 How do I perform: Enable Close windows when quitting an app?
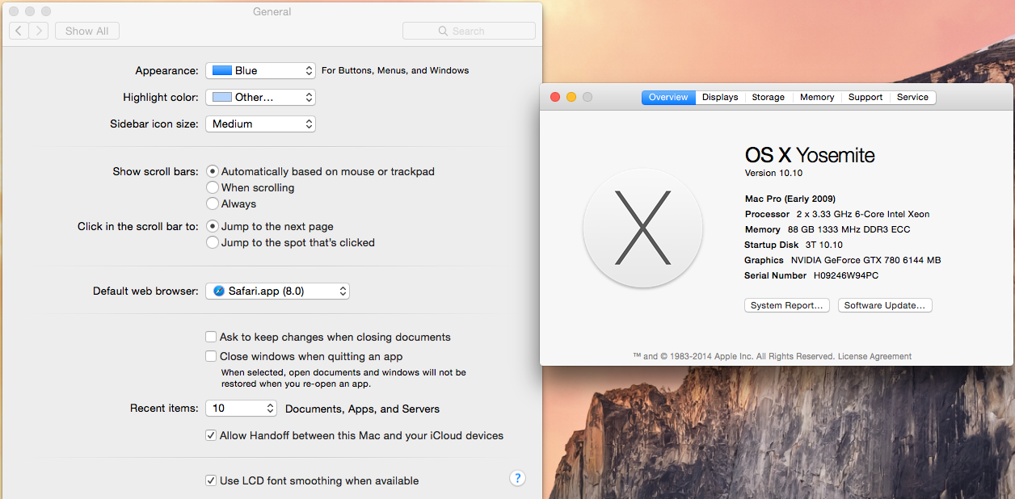pyautogui.click(x=211, y=356)
